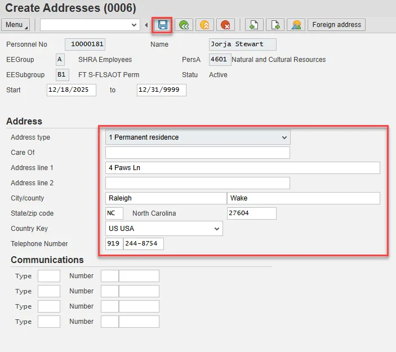Click the Start date field
396x352 pixels.
point(71,90)
